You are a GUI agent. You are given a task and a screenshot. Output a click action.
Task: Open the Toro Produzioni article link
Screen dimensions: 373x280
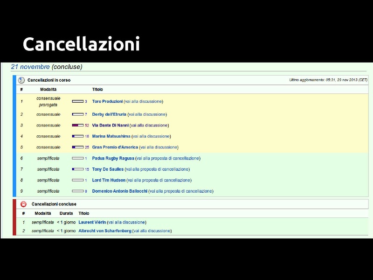108,101
